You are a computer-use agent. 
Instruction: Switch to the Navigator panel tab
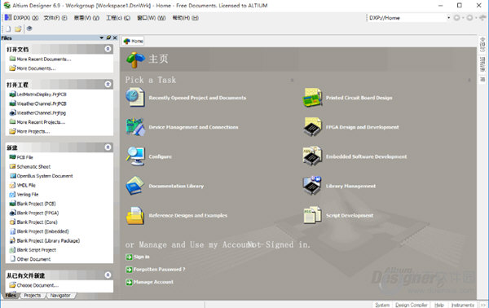[60, 296]
